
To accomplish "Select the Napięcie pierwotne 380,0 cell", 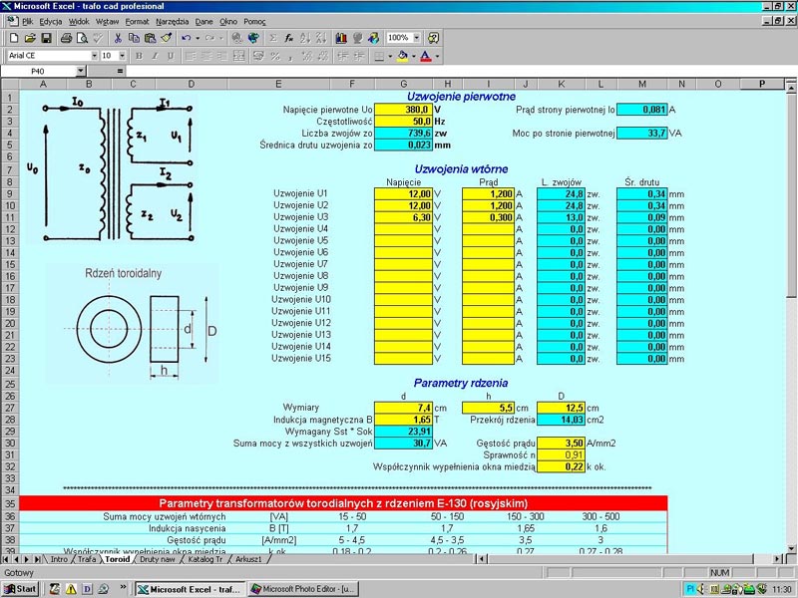I will coord(404,109).
